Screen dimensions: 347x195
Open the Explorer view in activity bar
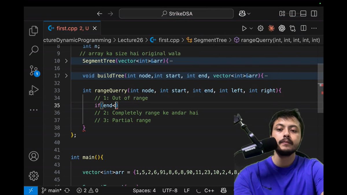coord(34,31)
